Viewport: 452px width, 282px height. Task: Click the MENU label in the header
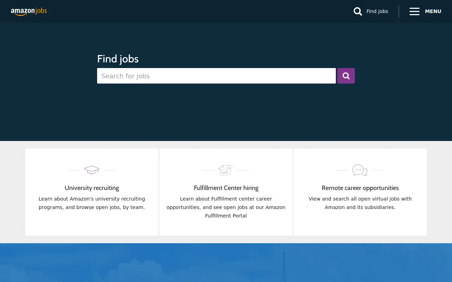point(433,11)
